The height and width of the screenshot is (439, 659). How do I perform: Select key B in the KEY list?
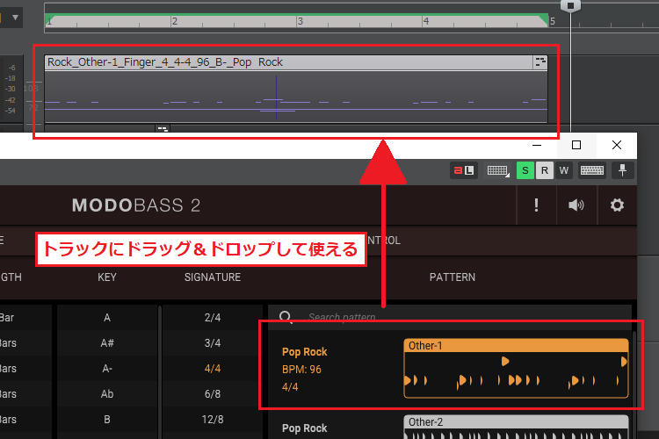click(107, 420)
